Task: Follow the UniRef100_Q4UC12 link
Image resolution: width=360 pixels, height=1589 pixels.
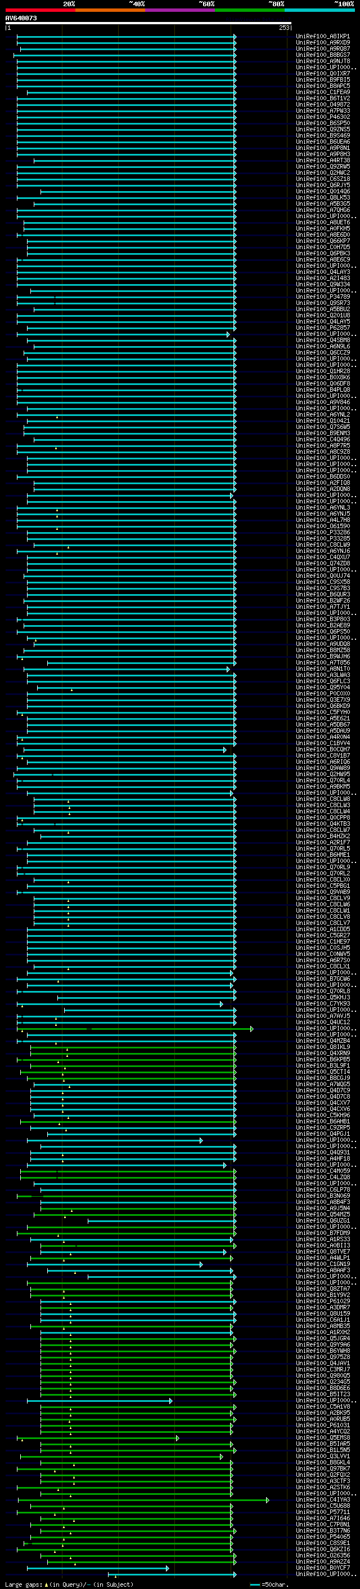Action: pyautogui.click(x=323, y=1022)
